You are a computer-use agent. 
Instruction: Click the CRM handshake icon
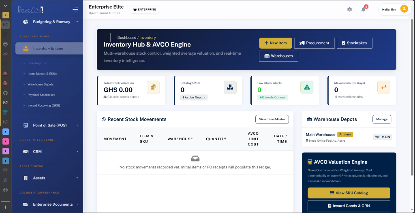[x=26, y=151]
